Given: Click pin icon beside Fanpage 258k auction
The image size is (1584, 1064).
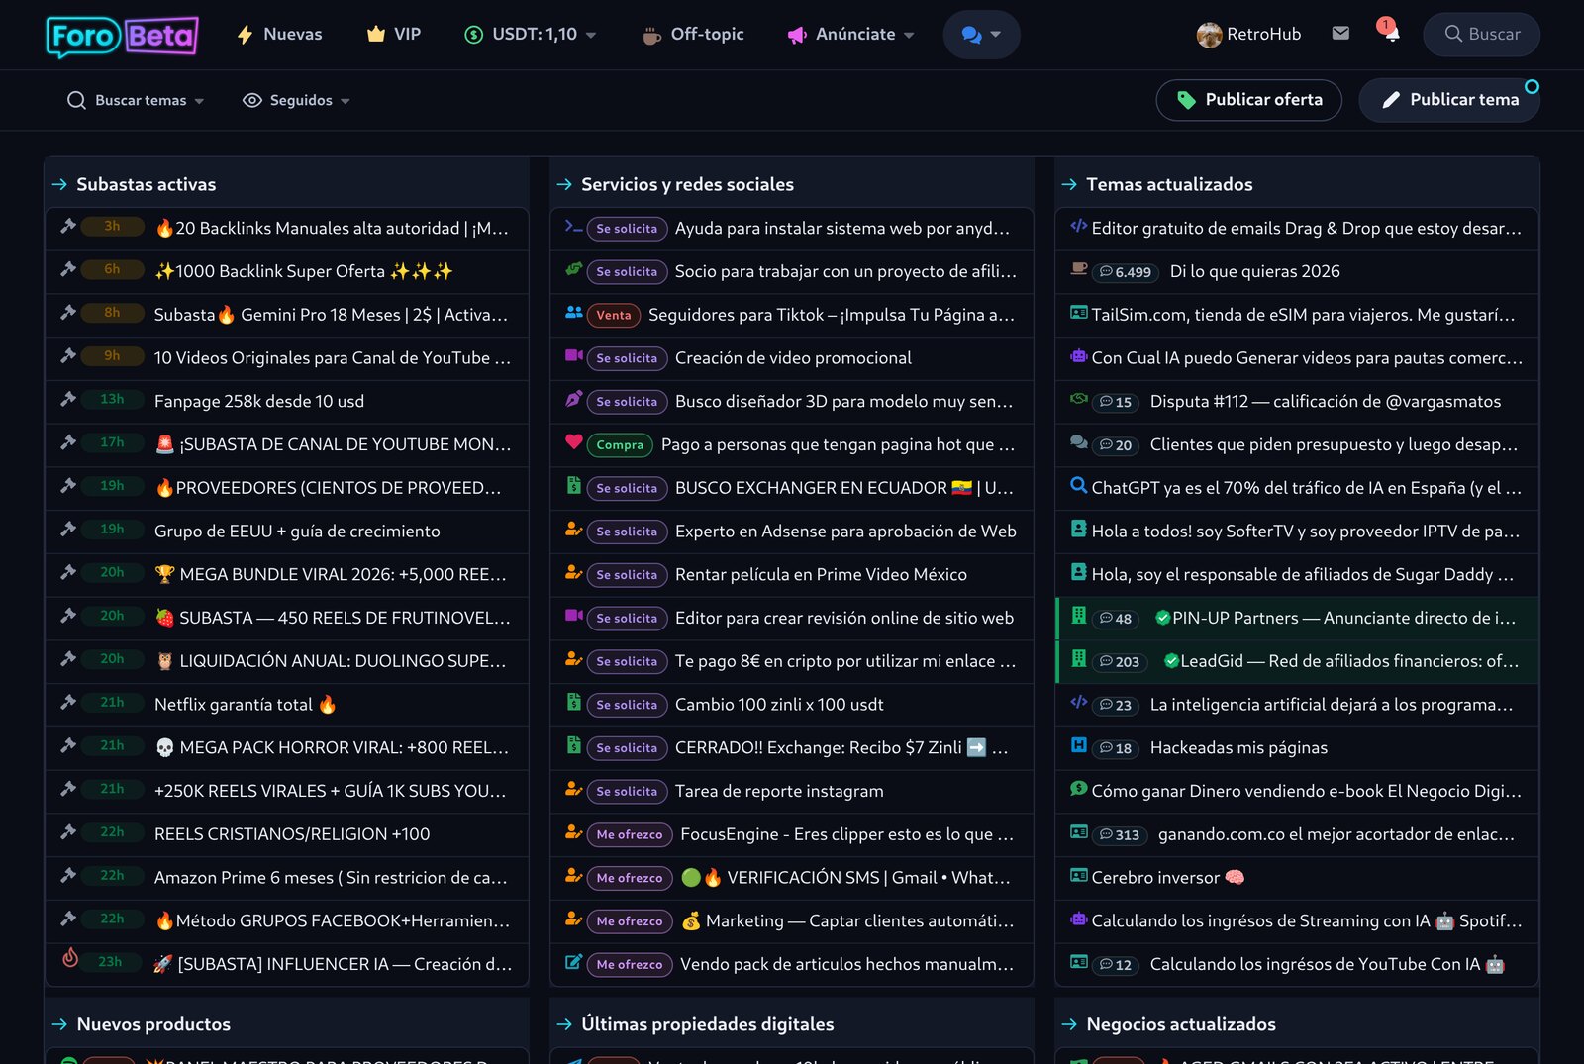Looking at the screenshot, I should [x=68, y=399].
